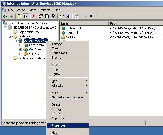163x135 pixels.
Task: Select Internet Information Services root node
Action: (x=28, y=23)
